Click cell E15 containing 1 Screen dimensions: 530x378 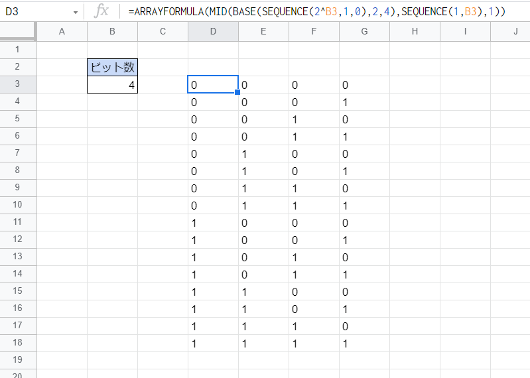263,291
